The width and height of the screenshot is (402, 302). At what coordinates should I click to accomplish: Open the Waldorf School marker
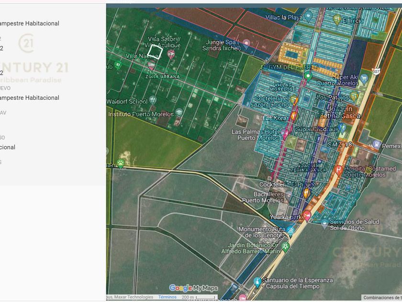pos(153,100)
